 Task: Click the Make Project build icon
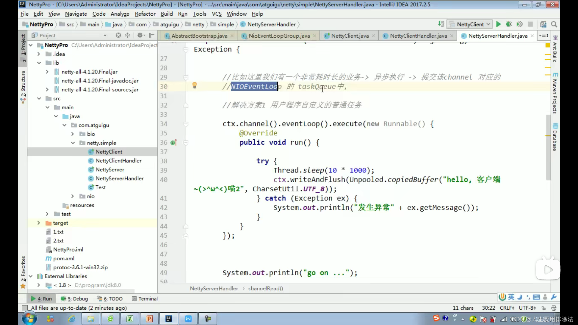[x=441, y=24]
